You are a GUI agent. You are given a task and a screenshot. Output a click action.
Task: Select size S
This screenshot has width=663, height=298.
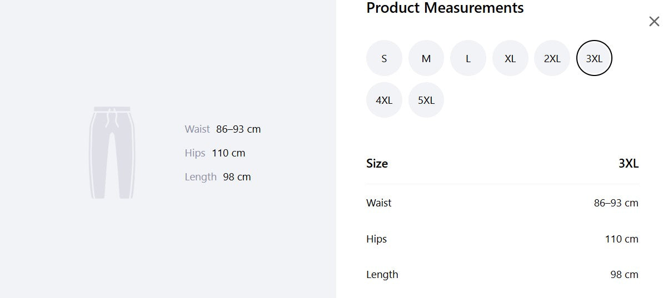point(384,58)
